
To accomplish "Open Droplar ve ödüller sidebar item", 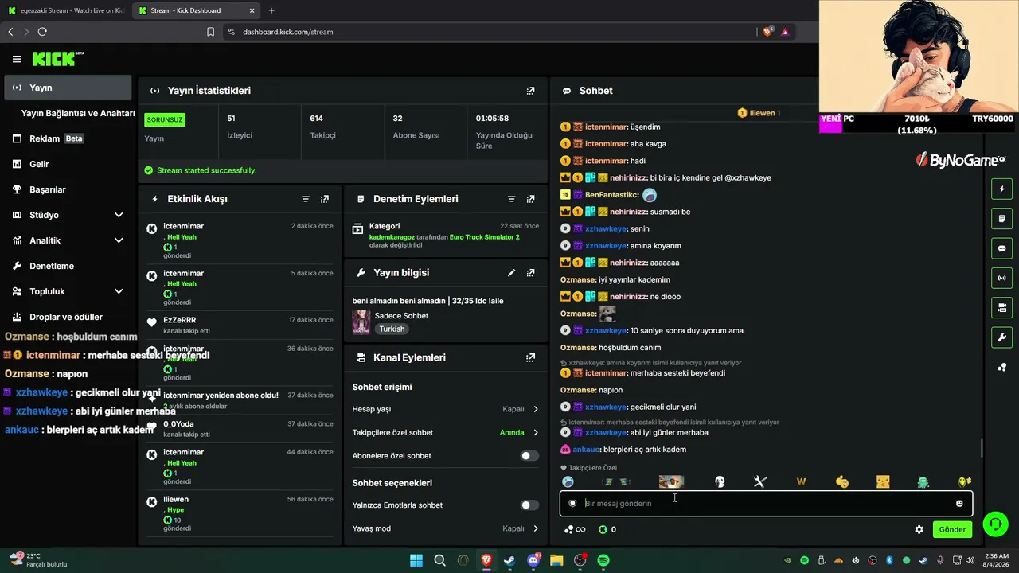I will (x=68, y=317).
